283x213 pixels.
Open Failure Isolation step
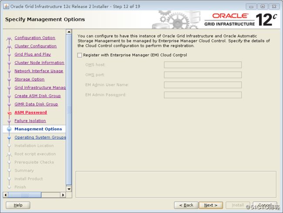[x=30, y=121]
